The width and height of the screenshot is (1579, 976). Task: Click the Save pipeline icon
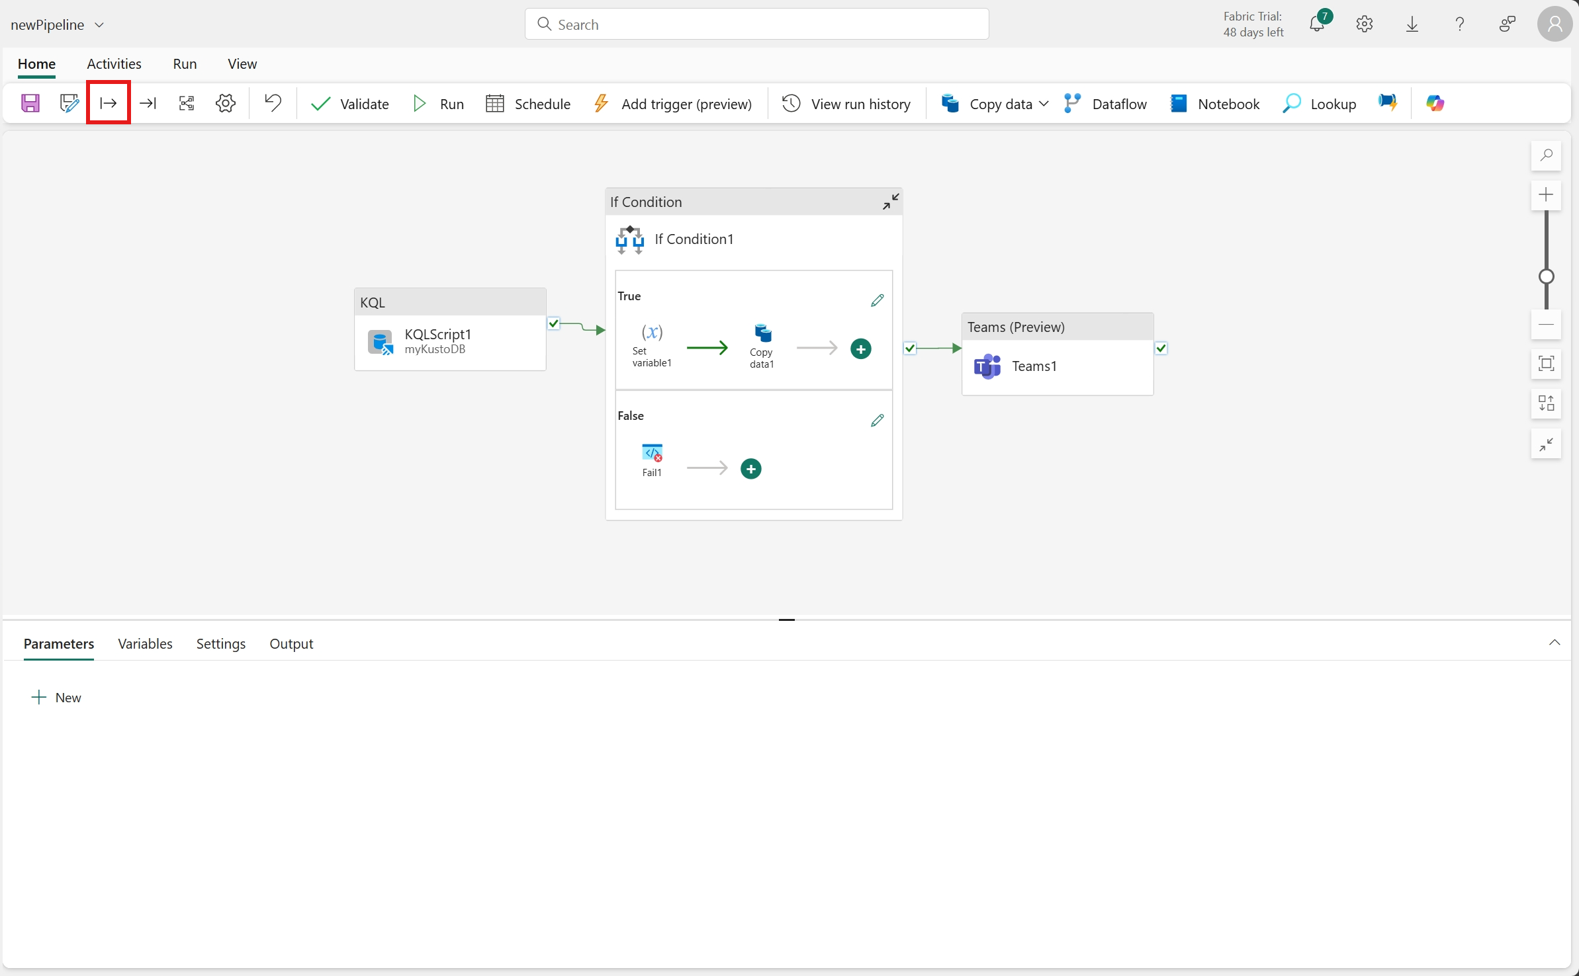tap(30, 103)
